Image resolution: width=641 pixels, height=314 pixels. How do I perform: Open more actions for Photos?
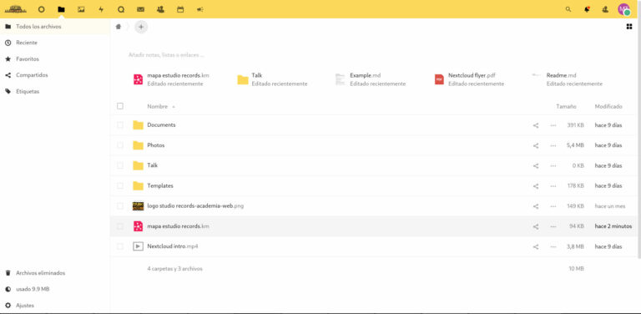(x=553, y=145)
